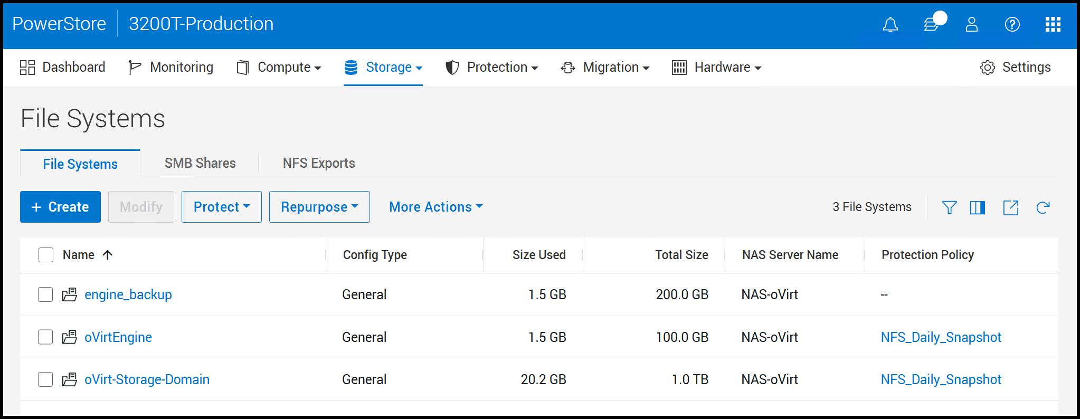Open the Repurpose dropdown button
The height and width of the screenshot is (419, 1080).
point(319,207)
